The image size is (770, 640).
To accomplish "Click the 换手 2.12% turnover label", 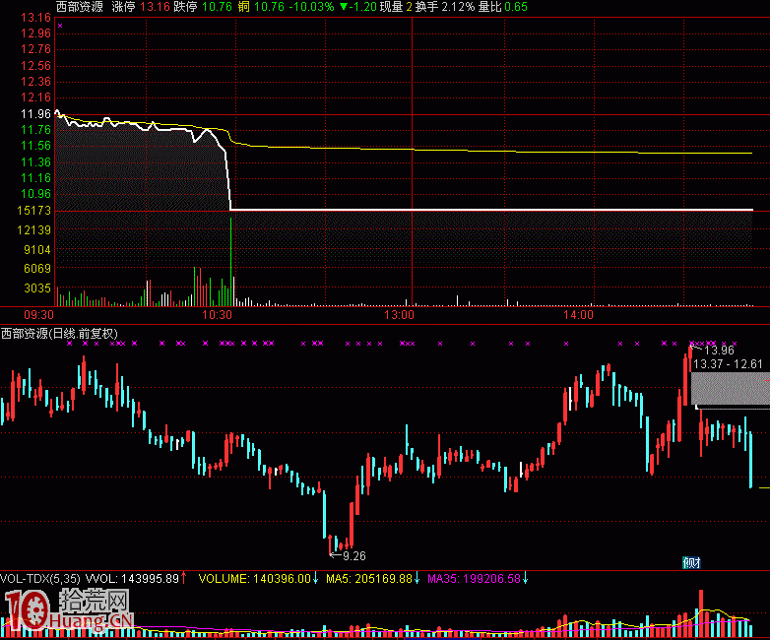I will coord(445,7).
